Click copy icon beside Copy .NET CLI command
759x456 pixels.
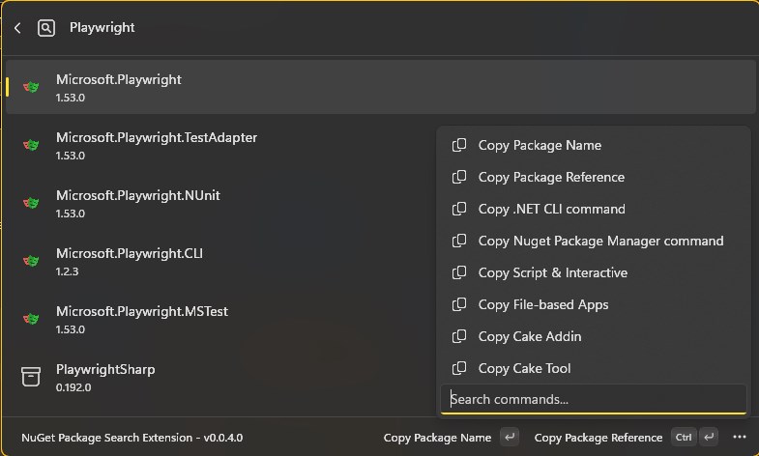click(x=459, y=209)
